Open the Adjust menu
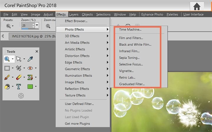This screenshot has height=132, width=212. click(x=48, y=14)
